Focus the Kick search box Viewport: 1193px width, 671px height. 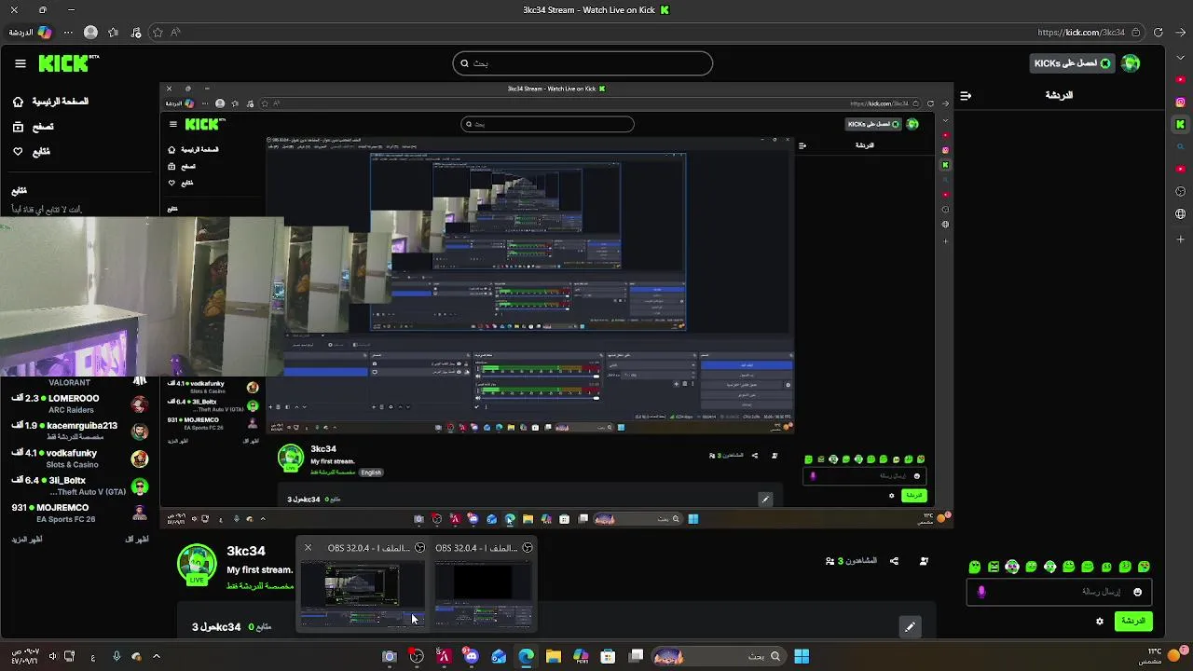tap(583, 63)
